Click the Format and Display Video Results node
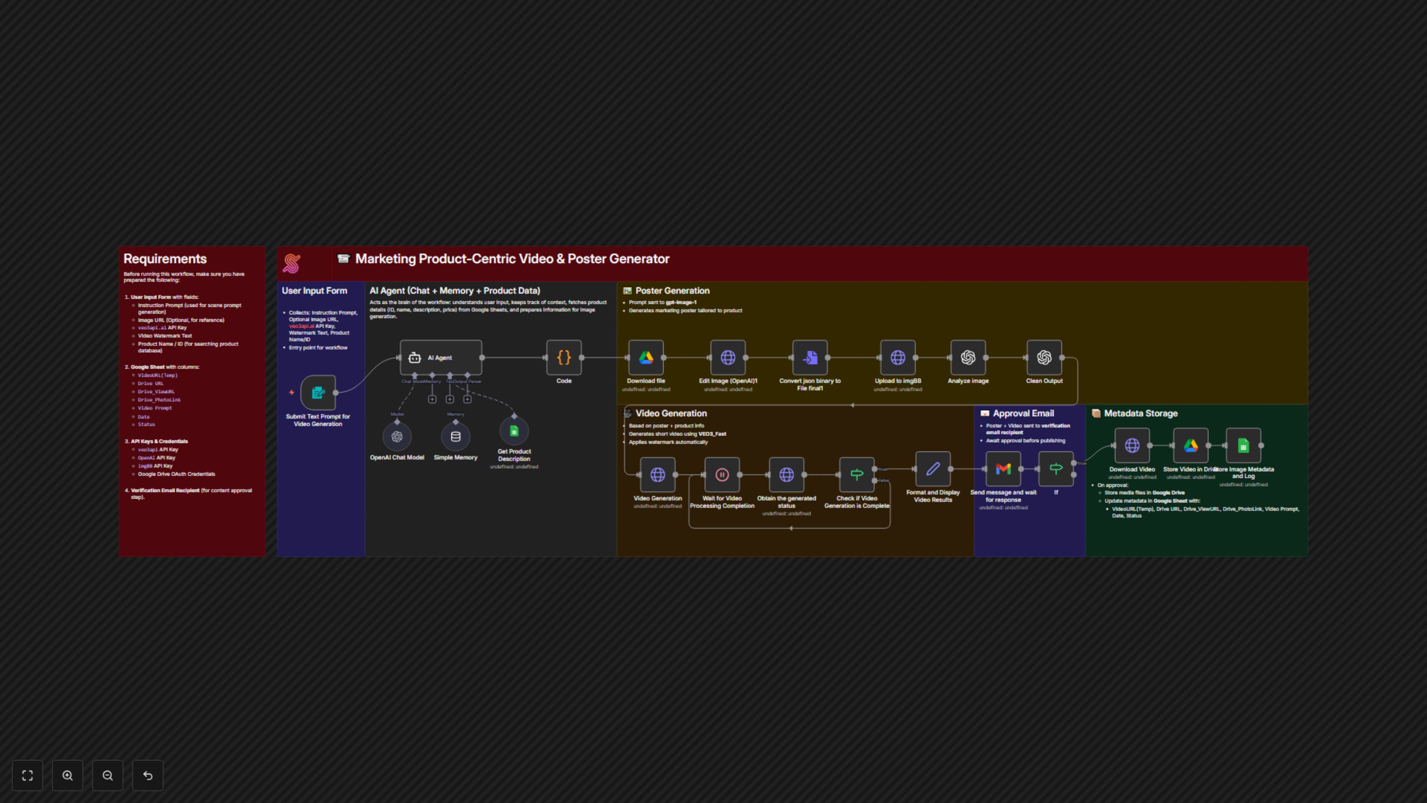The width and height of the screenshot is (1427, 803). tap(932, 469)
